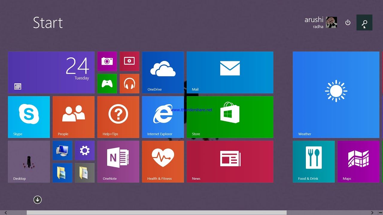Launch the Internet Explorer tile
Viewport: 383px width, 215px height.
[163, 117]
